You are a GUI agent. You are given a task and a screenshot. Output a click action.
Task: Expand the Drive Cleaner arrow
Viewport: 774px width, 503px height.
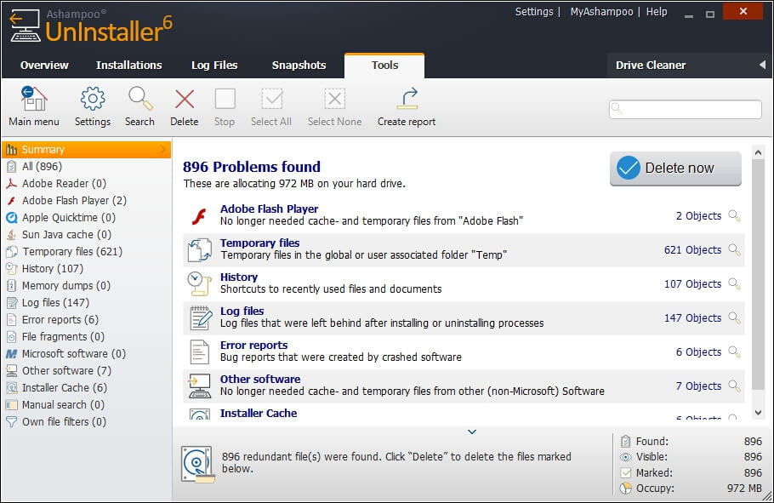(x=762, y=65)
